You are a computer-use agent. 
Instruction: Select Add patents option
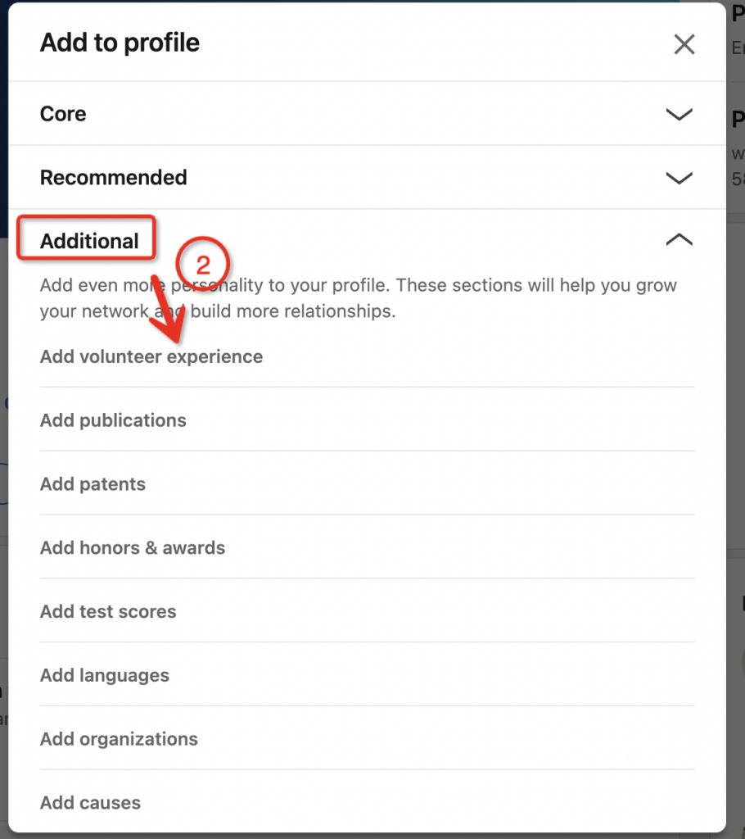click(x=93, y=484)
